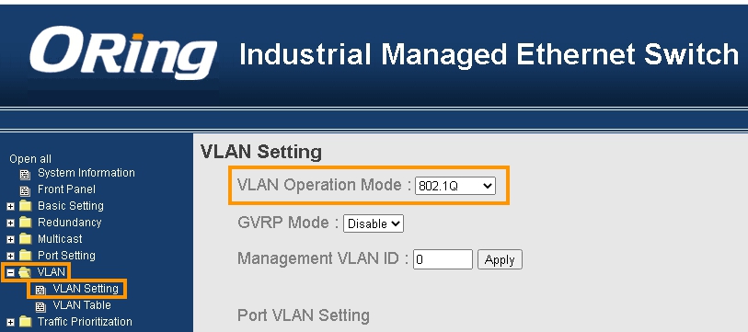748x332 pixels.
Task: Click the System Information page icon
Action: coord(25,175)
